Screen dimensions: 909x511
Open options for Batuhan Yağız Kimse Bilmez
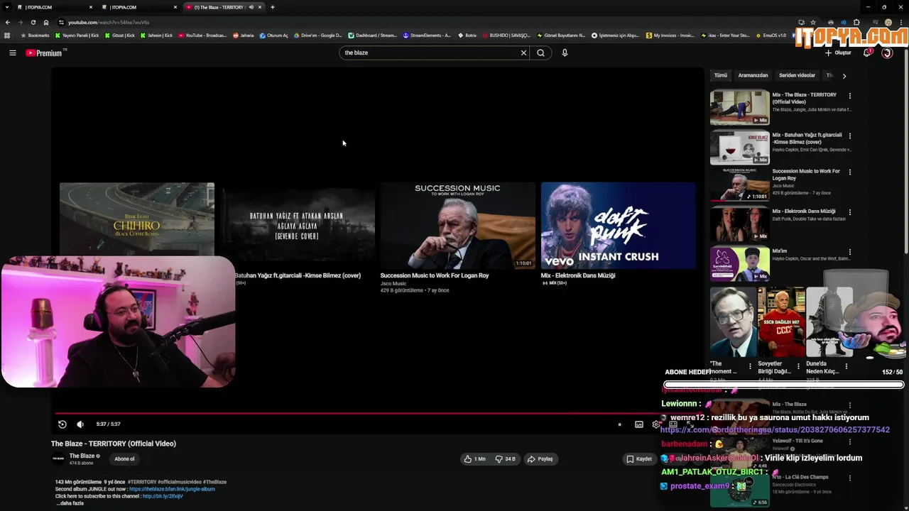(x=850, y=136)
